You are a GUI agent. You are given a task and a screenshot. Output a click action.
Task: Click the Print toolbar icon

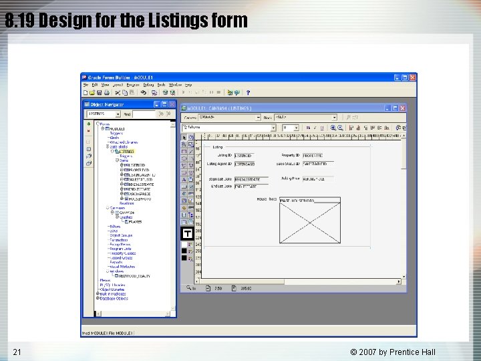pyautogui.click(x=106, y=92)
